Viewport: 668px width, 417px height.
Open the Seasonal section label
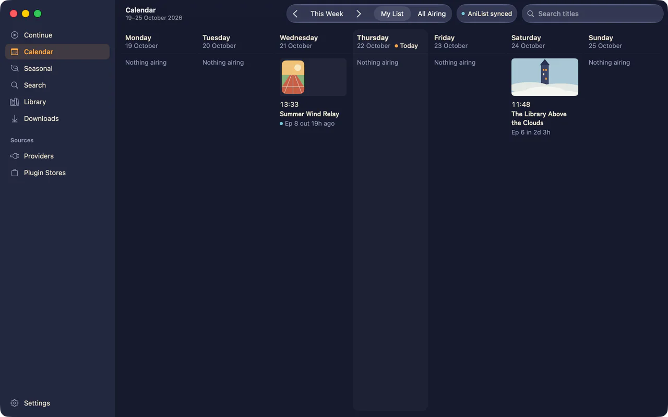click(38, 68)
